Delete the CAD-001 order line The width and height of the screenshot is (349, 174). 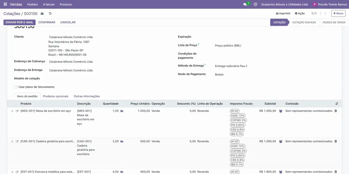tap(336, 141)
